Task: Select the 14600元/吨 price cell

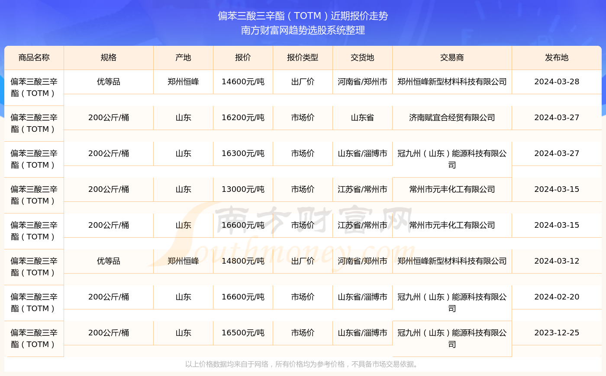Action: 243,82
